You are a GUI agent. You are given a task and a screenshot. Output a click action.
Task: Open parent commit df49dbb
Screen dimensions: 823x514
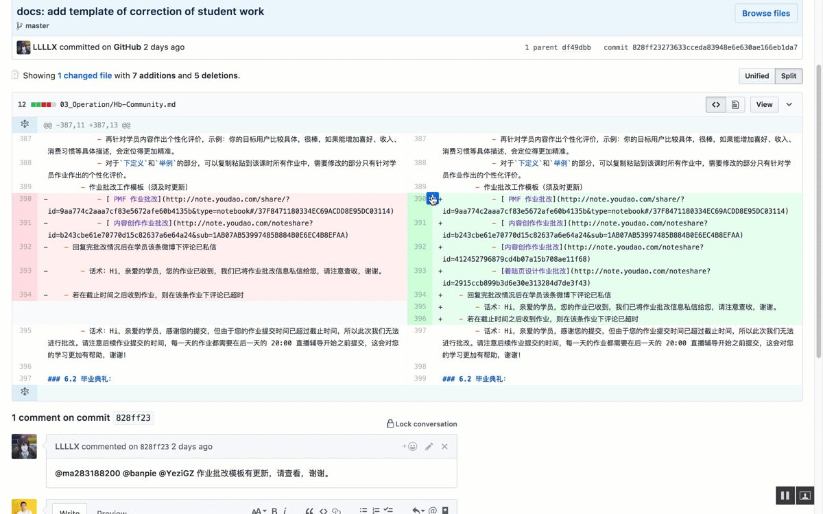575,48
